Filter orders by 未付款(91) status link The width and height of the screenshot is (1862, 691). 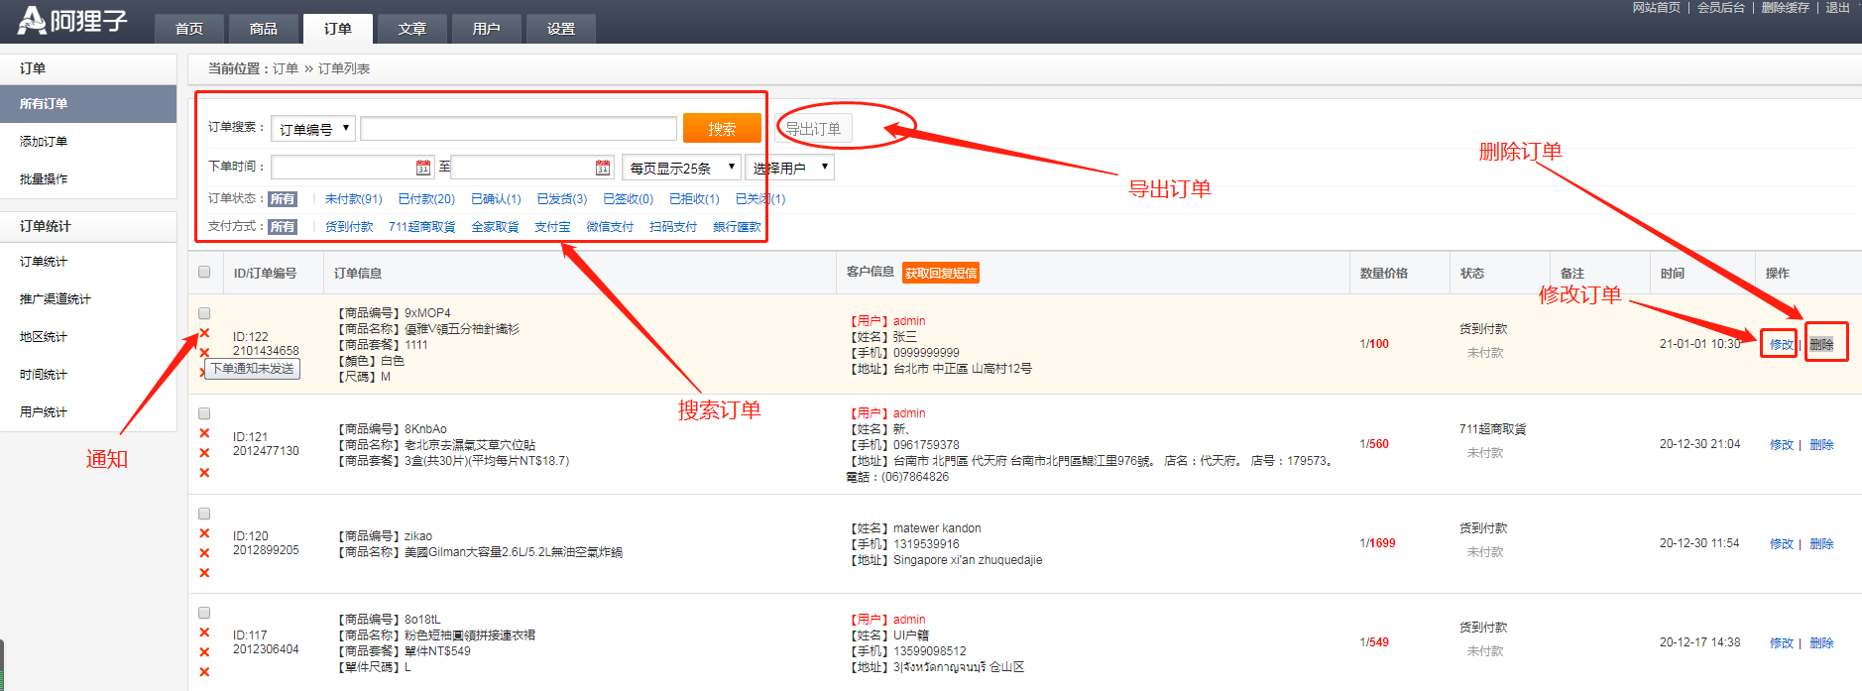pos(353,199)
